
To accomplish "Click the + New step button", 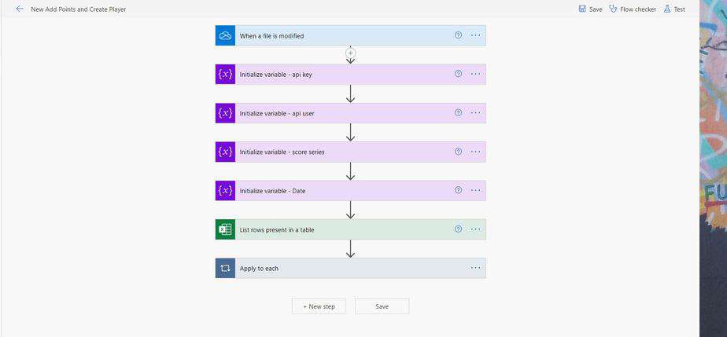I will point(319,306).
